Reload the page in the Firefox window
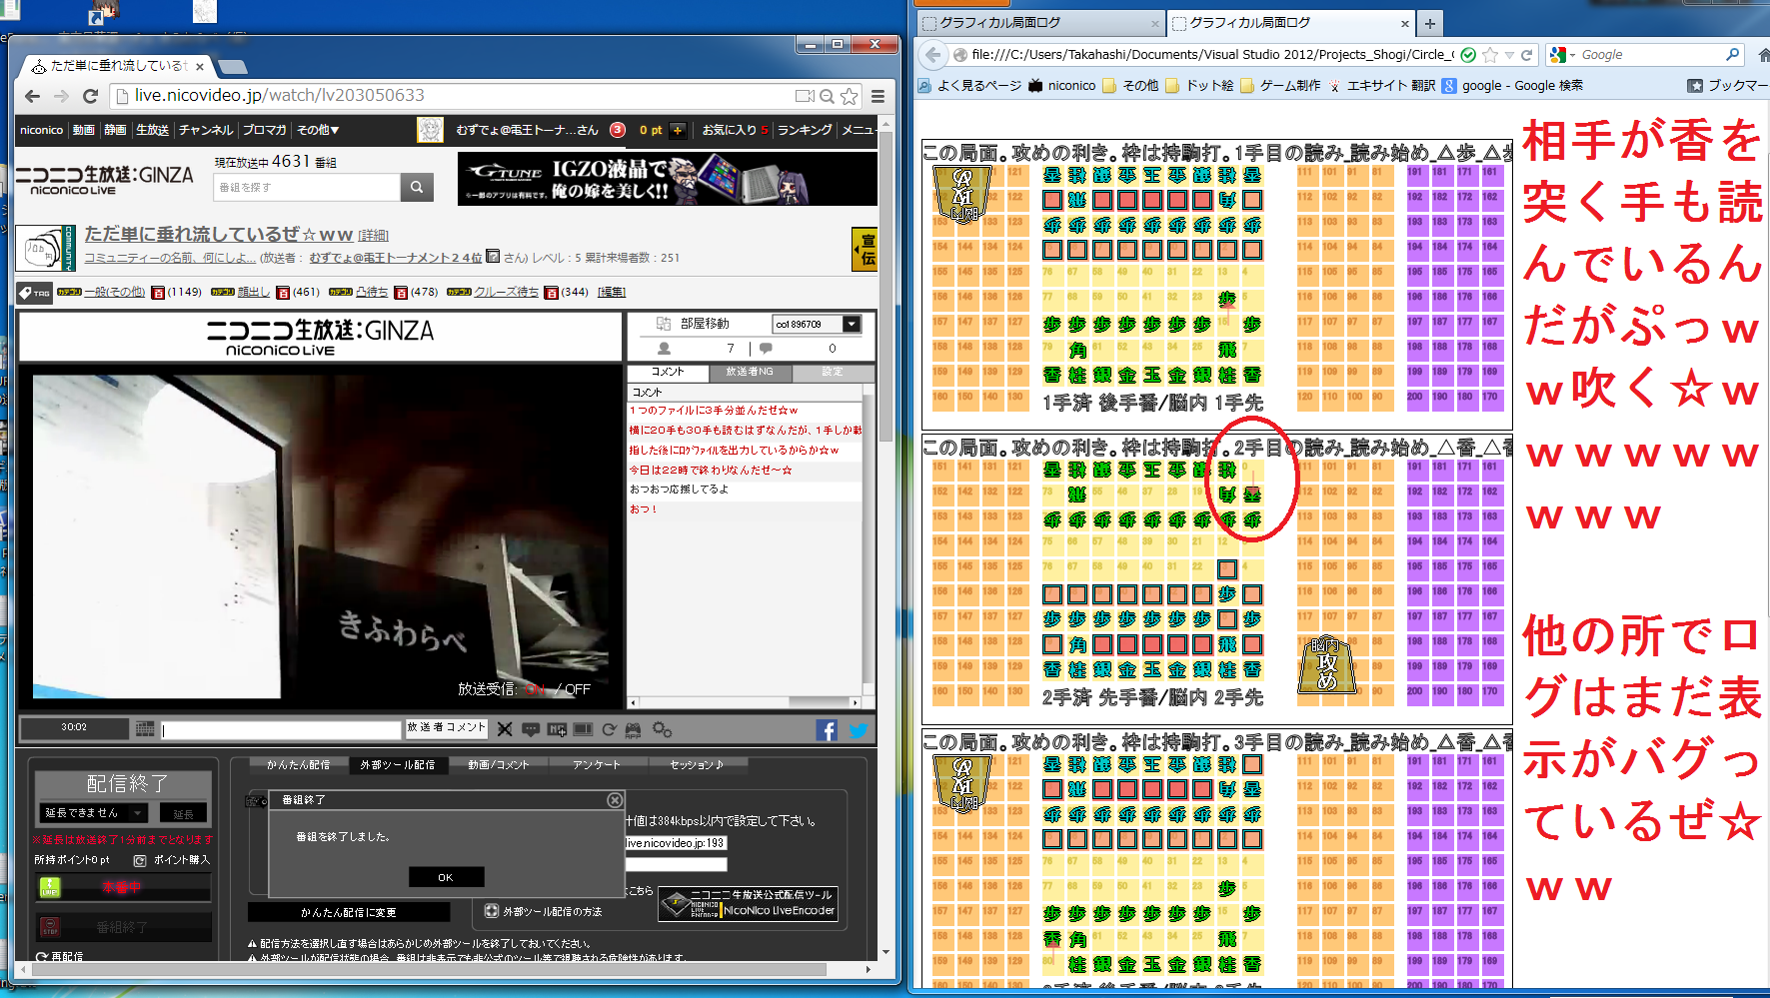Image resolution: width=1770 pixels, height=998 pixels. coord(1526,55)
